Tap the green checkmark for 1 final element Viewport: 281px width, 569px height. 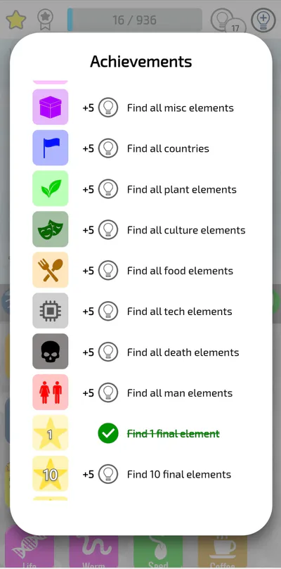108,433
